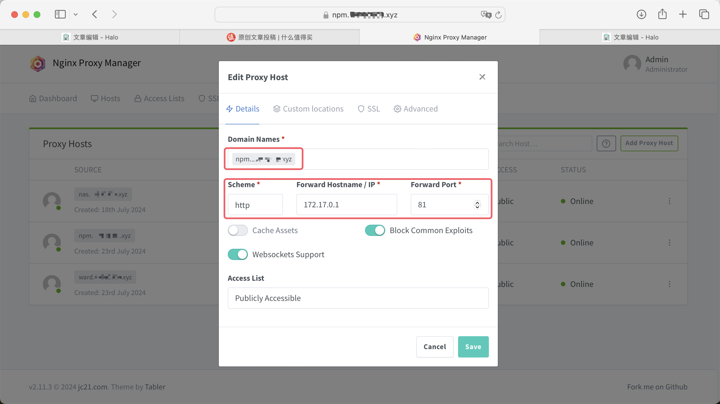Image resolution: width=720 pixels, height=404 pixels.
Task: Open Safari downloads icon
Action: click(x=641, y=14)
